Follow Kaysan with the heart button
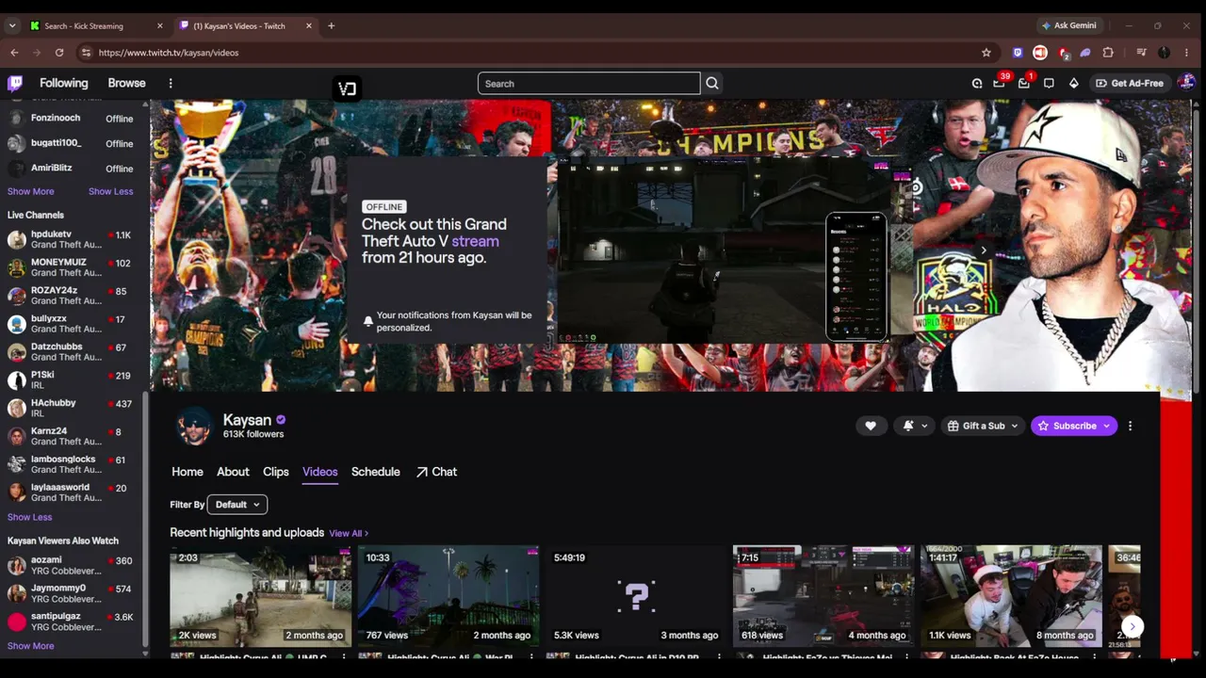 (871, 426)
